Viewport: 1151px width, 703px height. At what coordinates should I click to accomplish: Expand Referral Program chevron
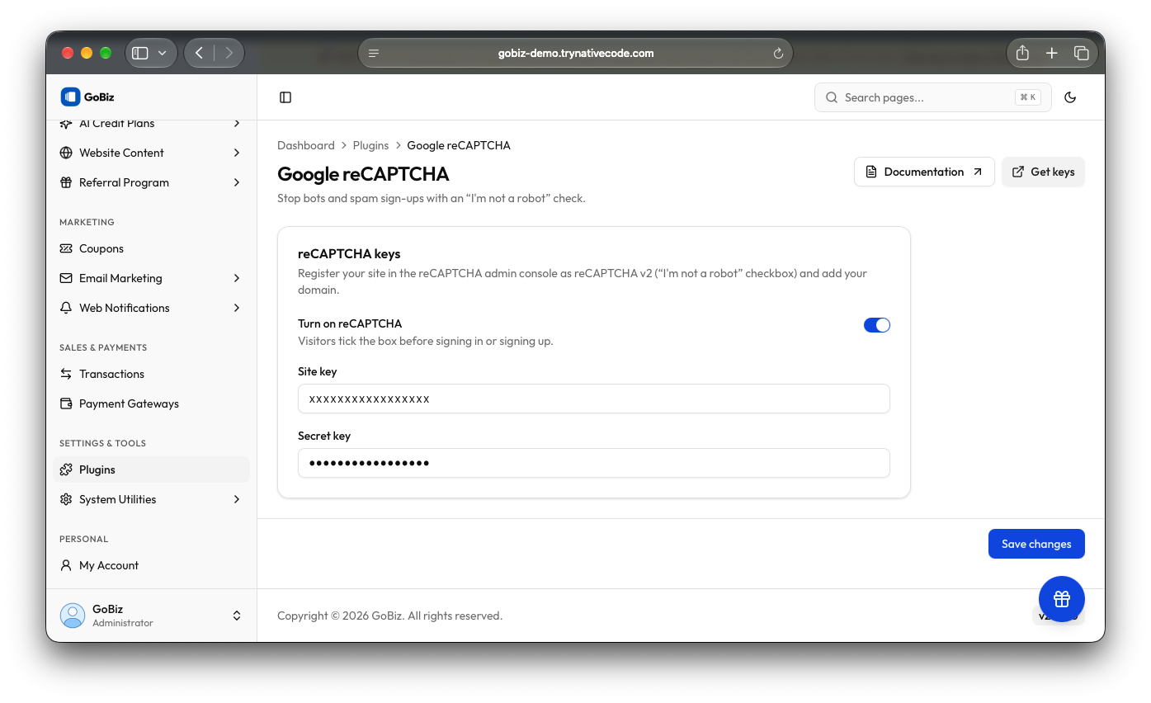tap(237, 182)
